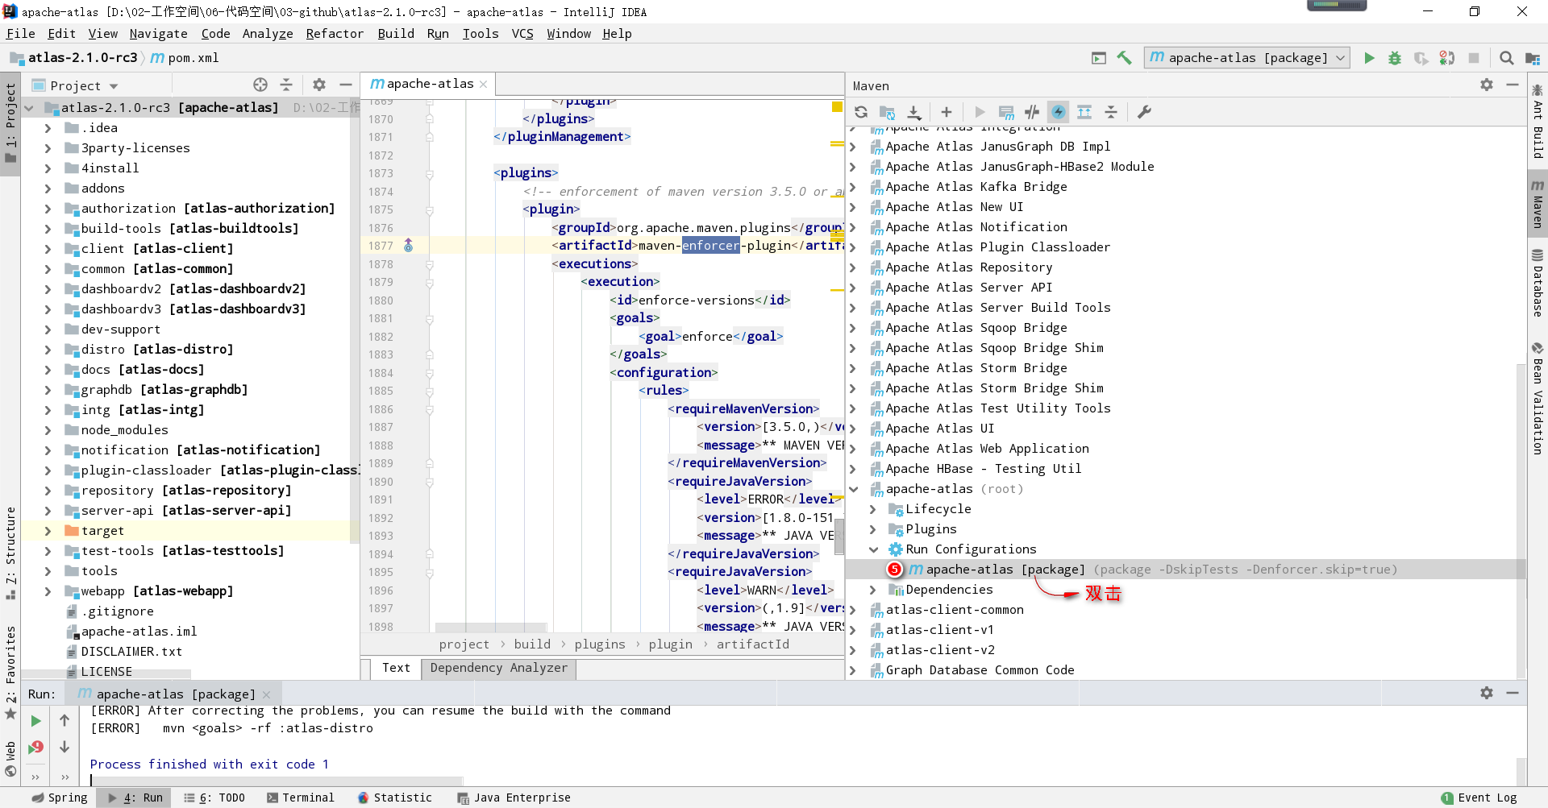Viewport: 1548px width, 808px height.
Task: Open the Navigate menu
Action: tap(158, 34)
